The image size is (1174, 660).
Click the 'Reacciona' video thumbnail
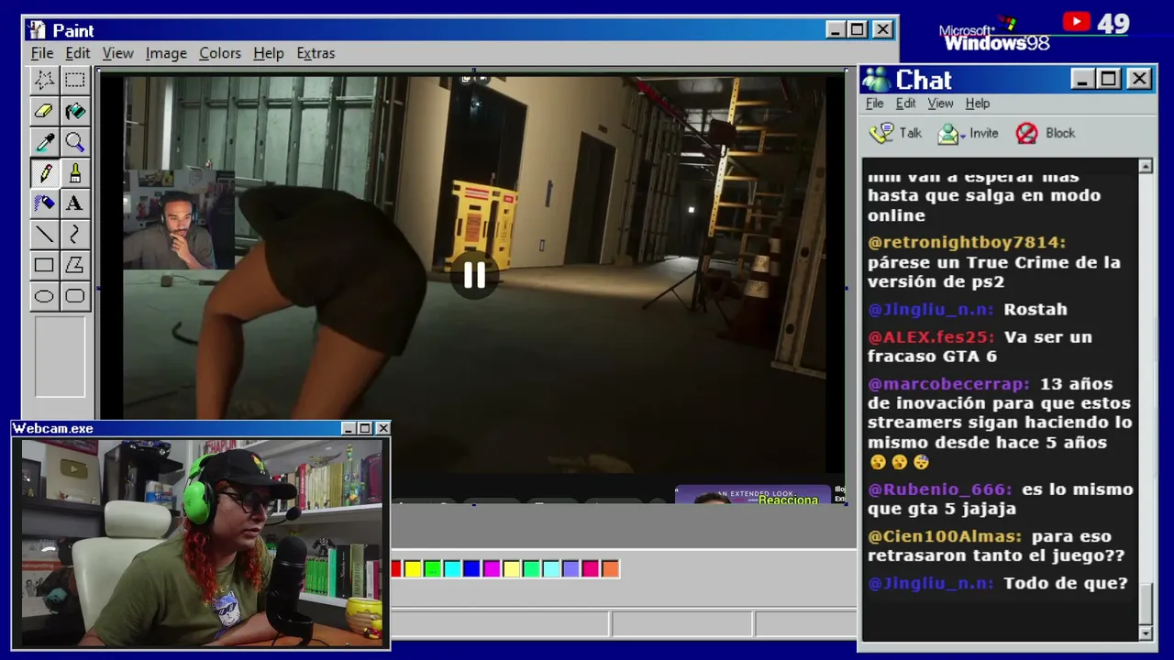[753, 495]
